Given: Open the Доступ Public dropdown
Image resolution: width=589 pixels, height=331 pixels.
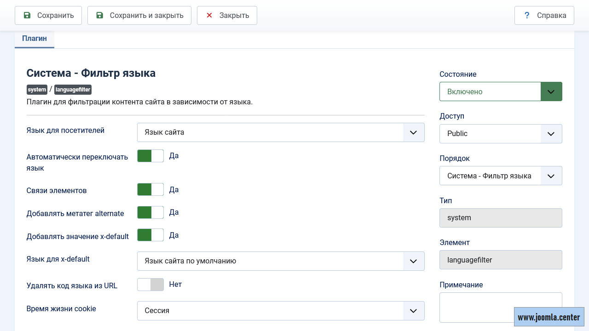Looking at the screenshot, I should pos(501,134).
